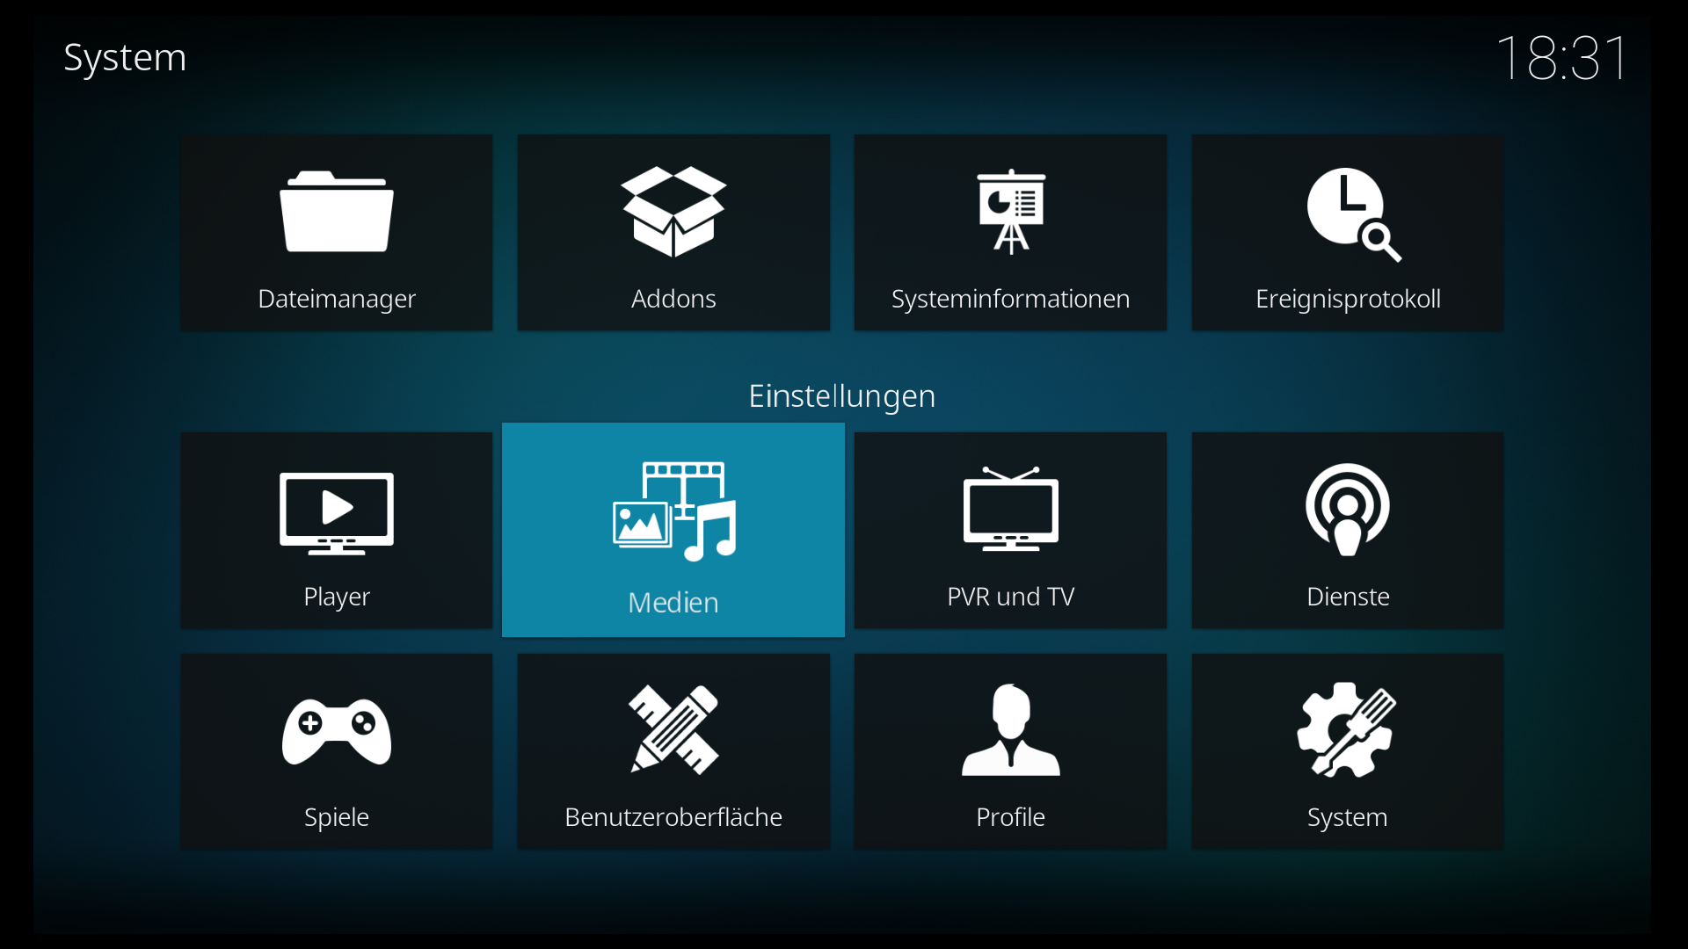
Task: Open the Profile person icon
Action: tap(1011, 729)
